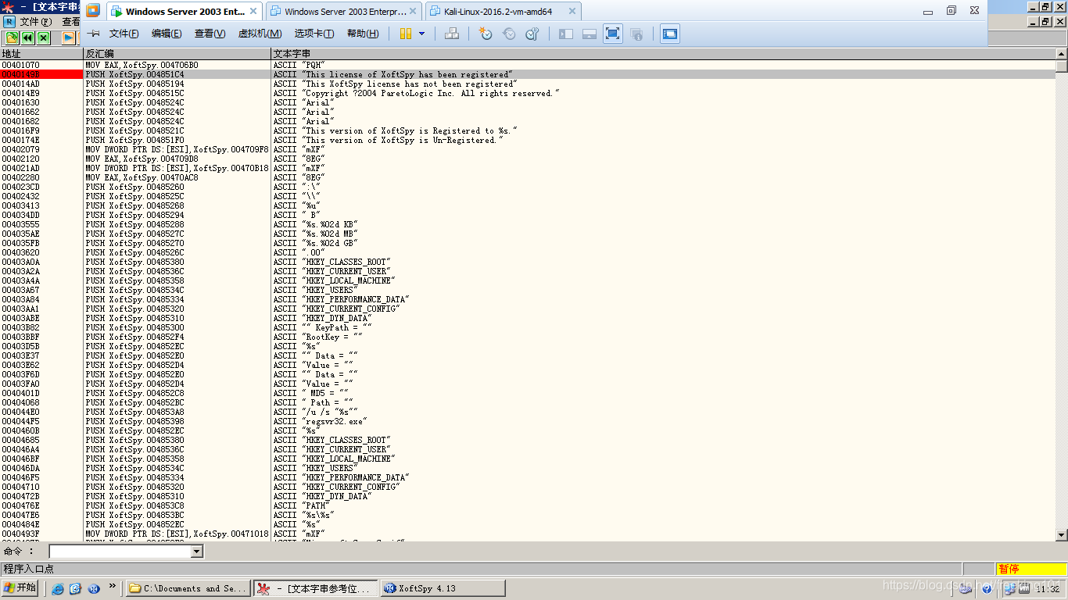
Task: Click the send Ctrl+Alt+Del icon in VMware toolbar
Action: coord(451,34)
